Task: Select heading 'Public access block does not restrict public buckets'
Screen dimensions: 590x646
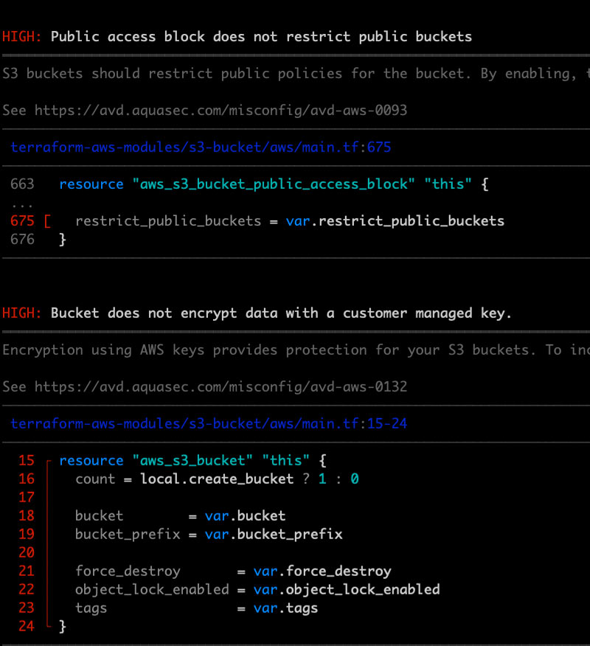Action: coord(261,37)
